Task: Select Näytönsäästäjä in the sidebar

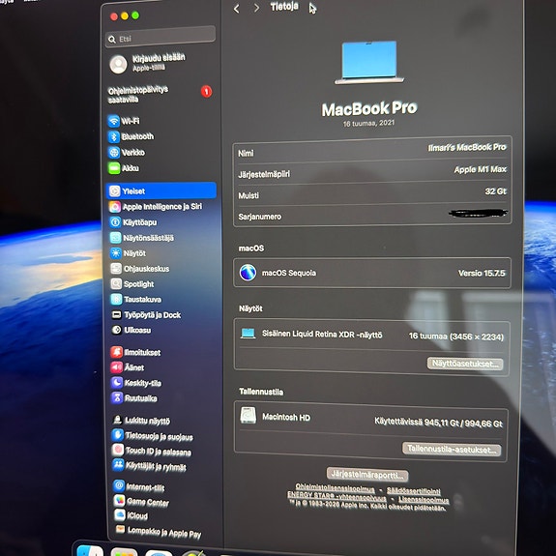Action: tap(141, 238)
